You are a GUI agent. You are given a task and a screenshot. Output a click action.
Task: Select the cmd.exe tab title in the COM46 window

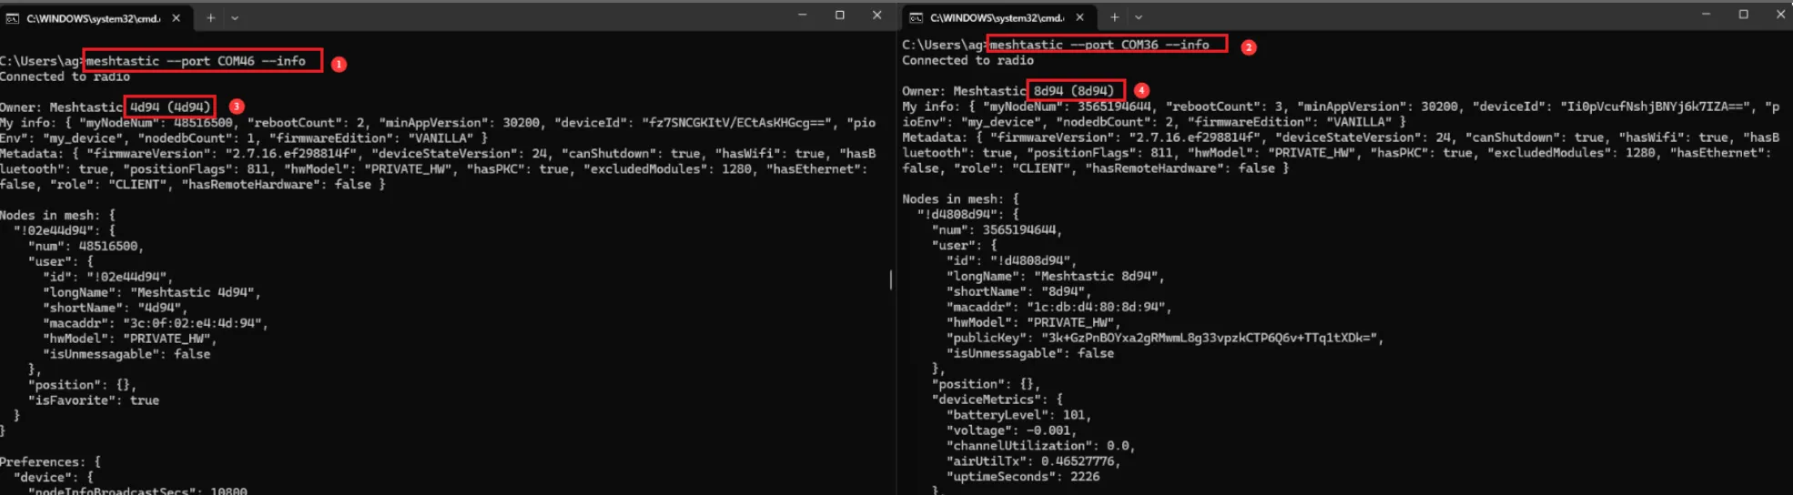93,18
